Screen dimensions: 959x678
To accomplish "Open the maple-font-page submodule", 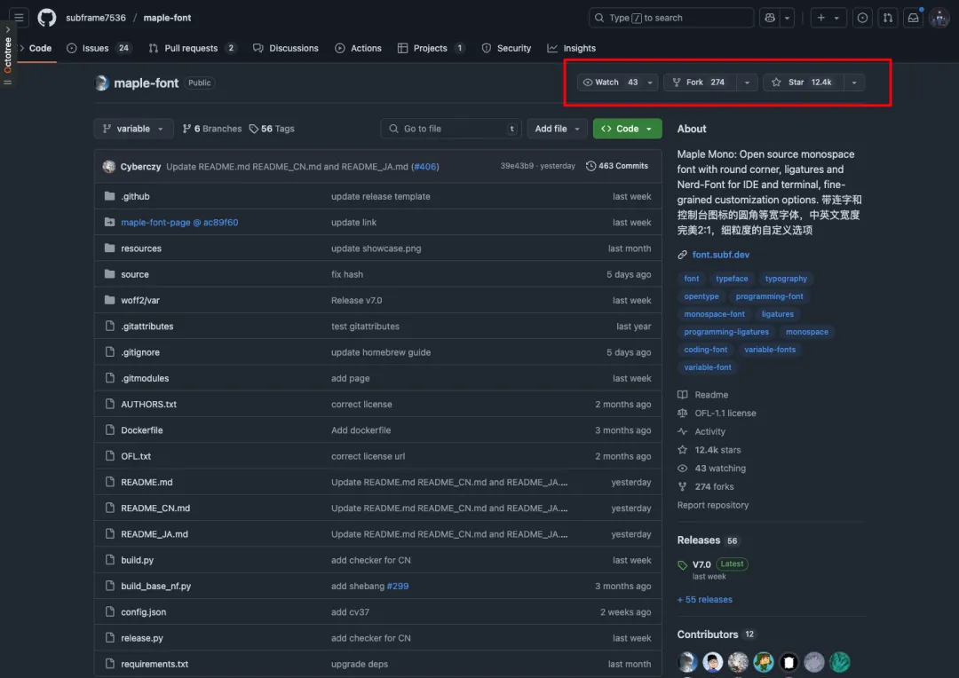I will coord(179,223).
